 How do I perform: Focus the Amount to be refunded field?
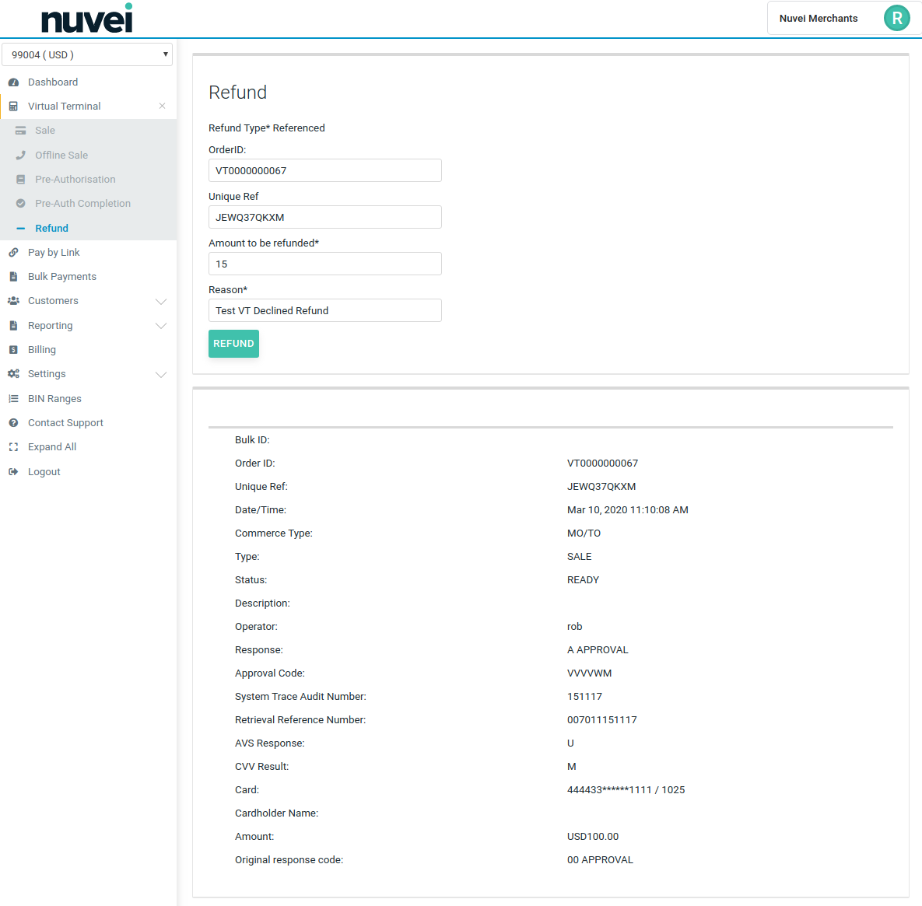(x=324, y=264)
